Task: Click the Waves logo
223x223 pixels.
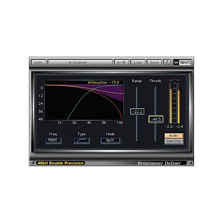Action: [x=182, y=62]
